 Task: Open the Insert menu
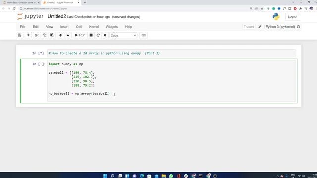click(64, 27)
